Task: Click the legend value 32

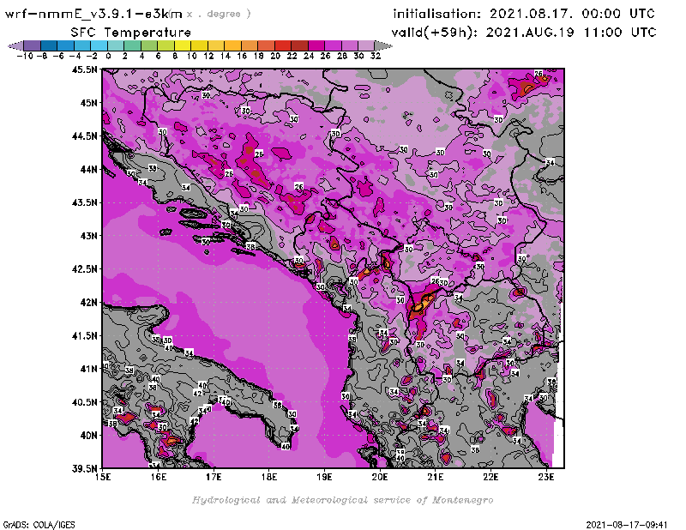Action: coord(376,56)
